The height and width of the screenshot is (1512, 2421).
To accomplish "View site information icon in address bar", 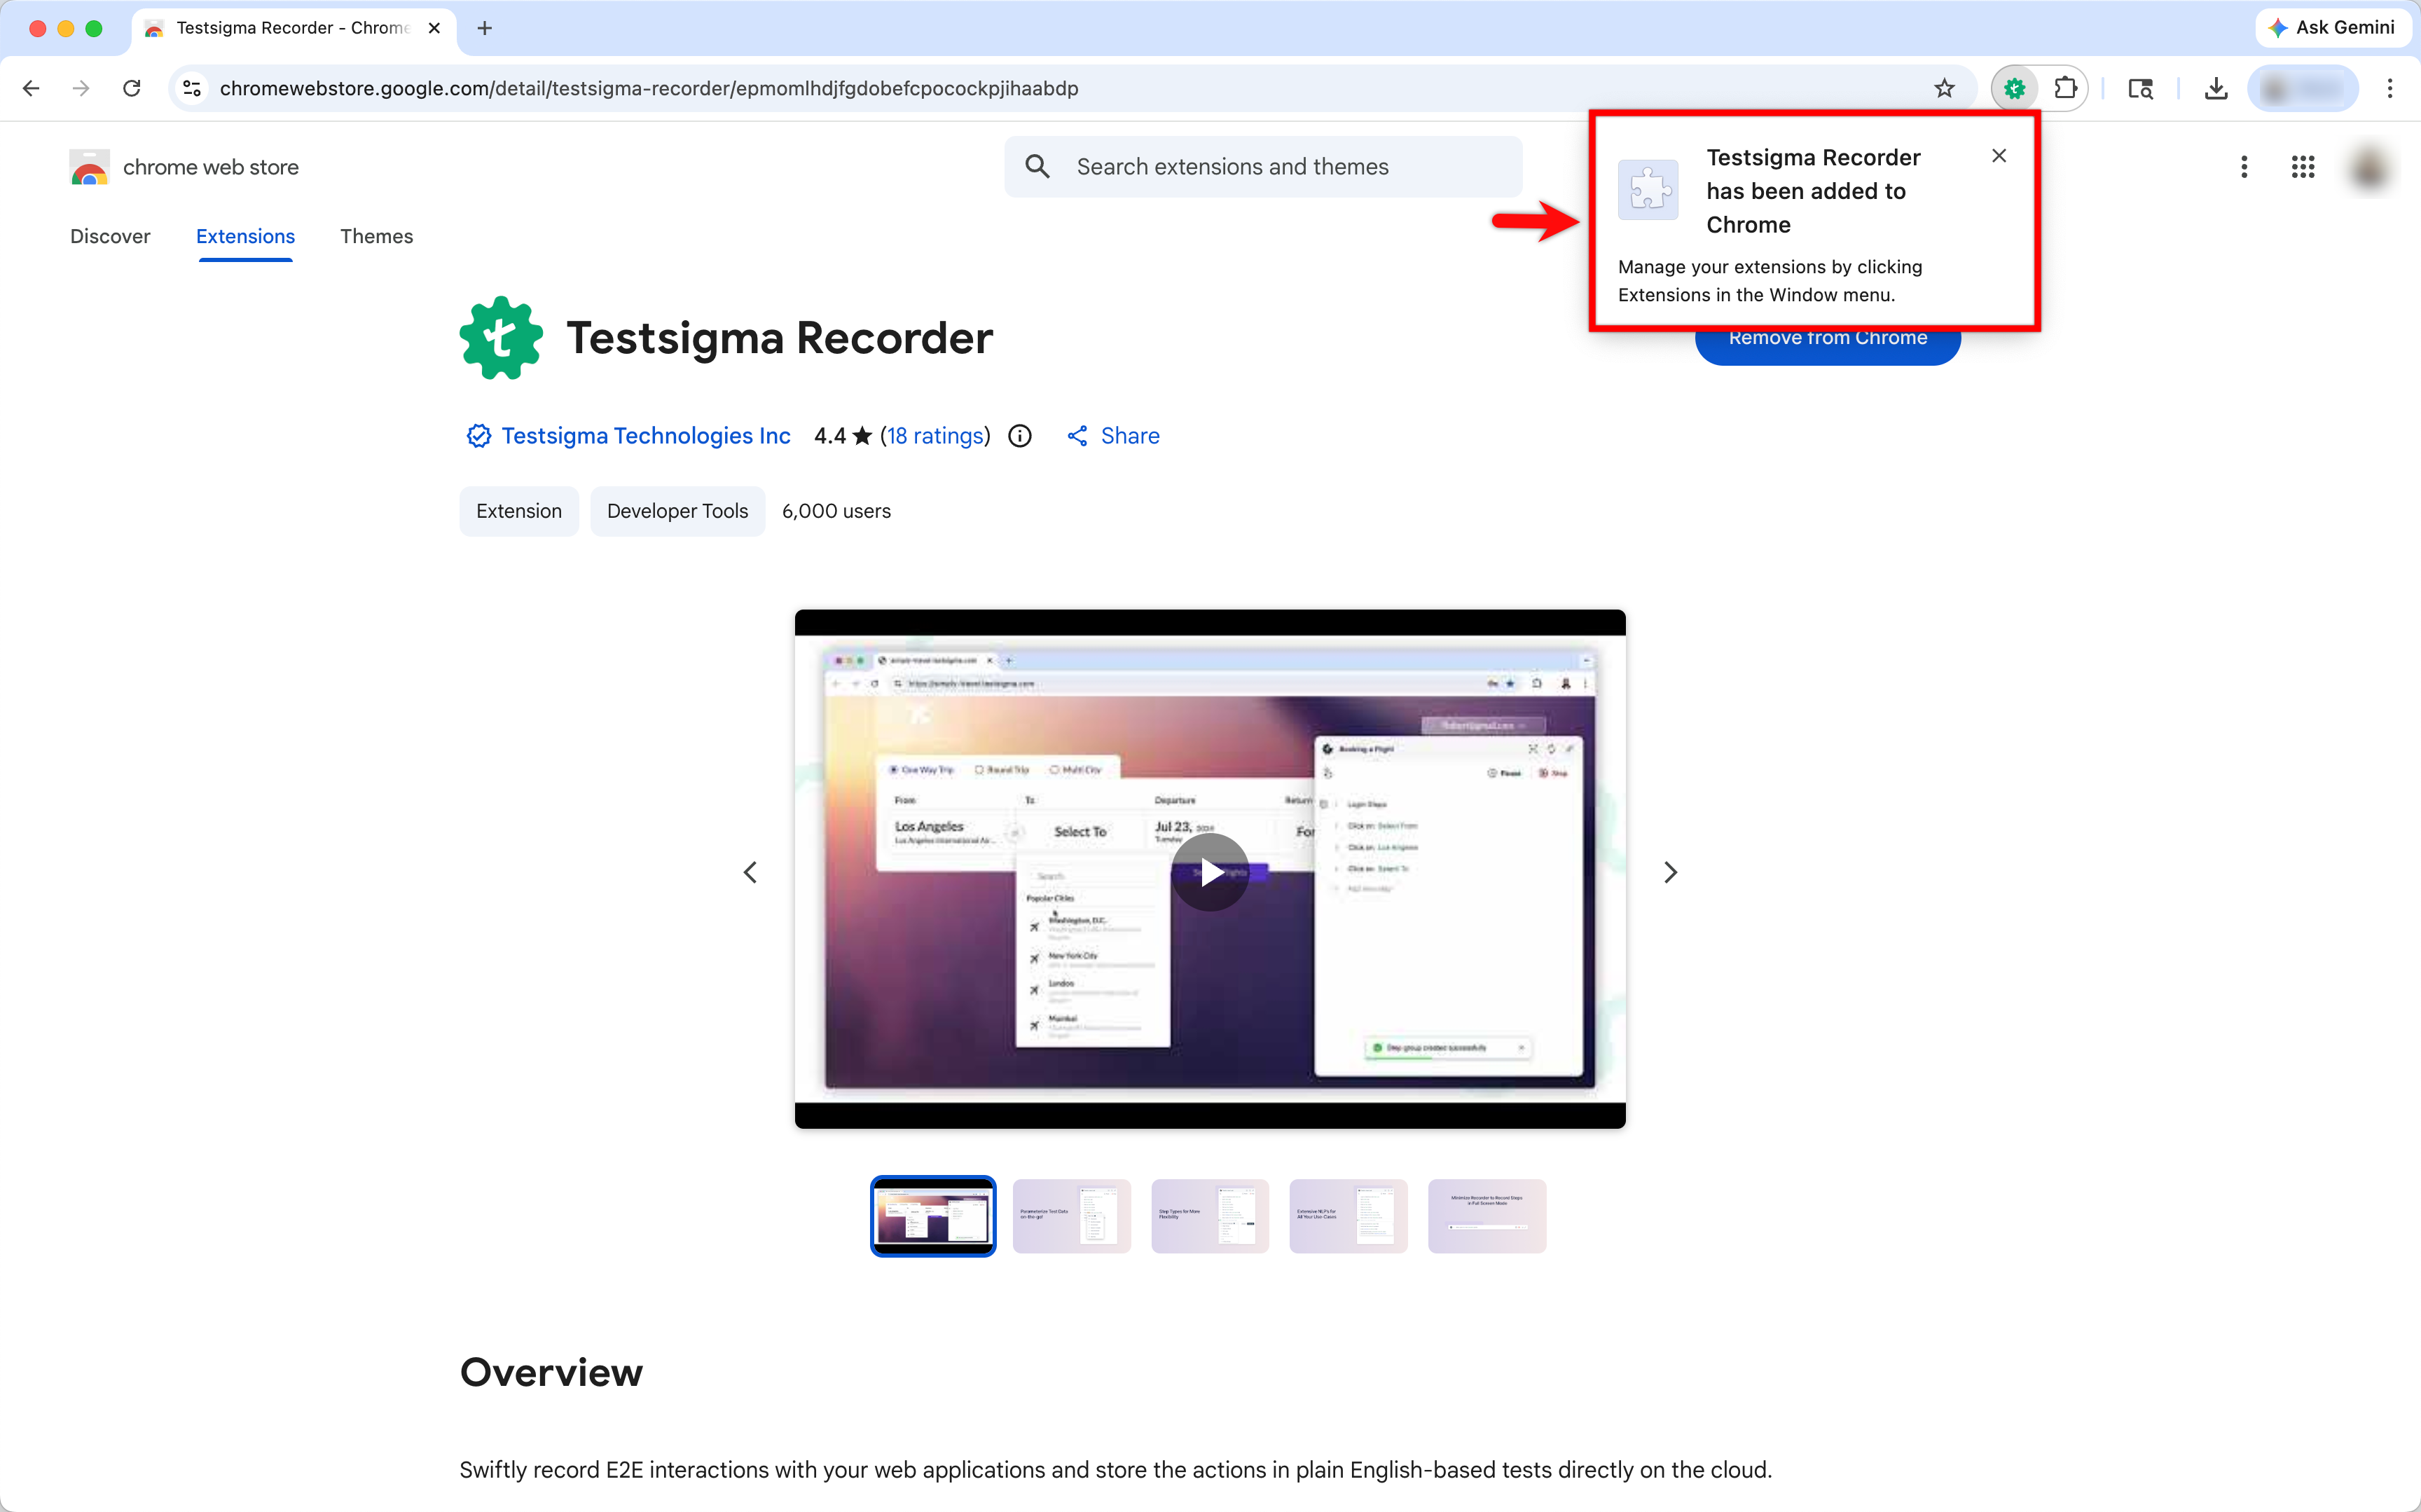I will point(192,88).
